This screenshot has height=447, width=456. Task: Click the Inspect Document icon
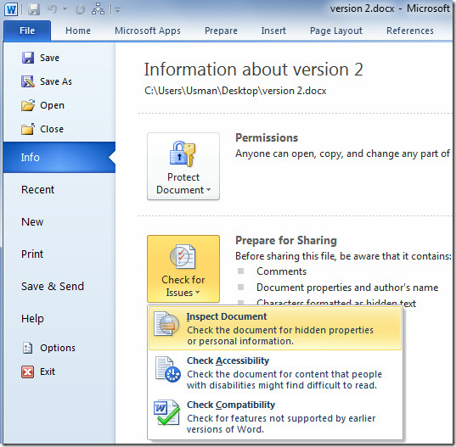click(x=166, y=324)
